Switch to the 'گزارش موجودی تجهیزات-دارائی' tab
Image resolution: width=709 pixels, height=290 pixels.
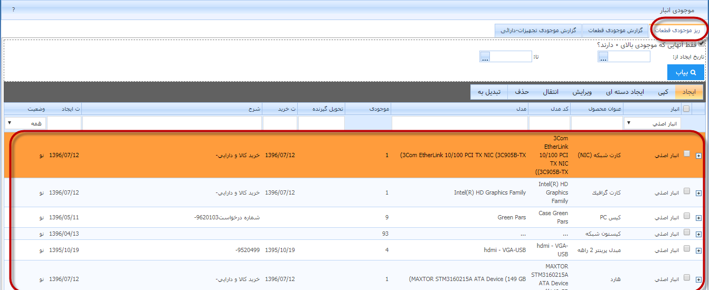coord(538,31)
